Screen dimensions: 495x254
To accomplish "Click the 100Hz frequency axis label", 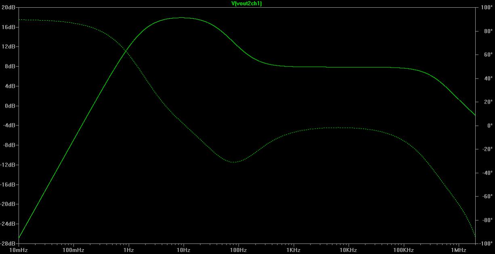I will (x=239, y=250).
